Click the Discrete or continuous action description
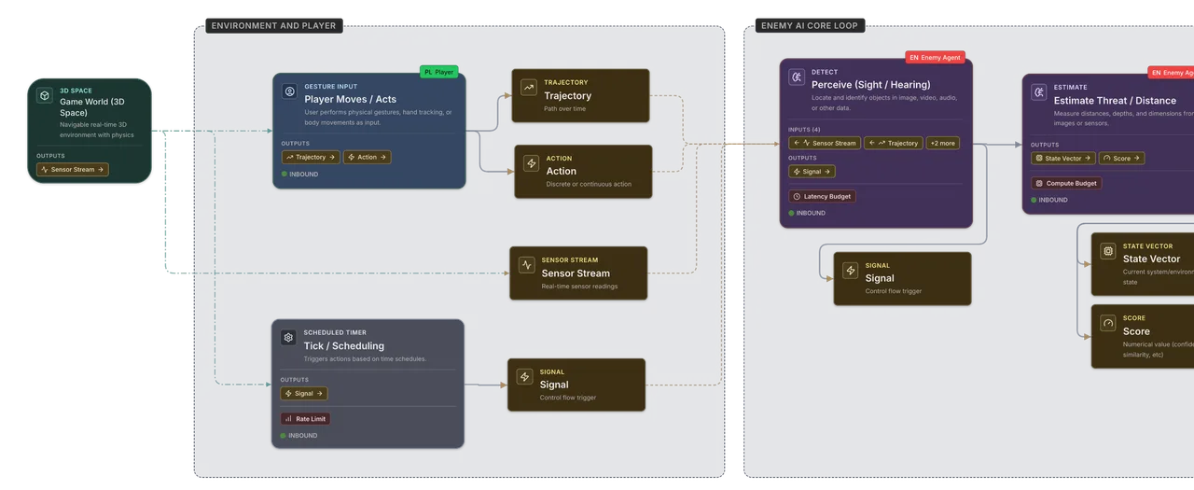 (x=589, y=185)
